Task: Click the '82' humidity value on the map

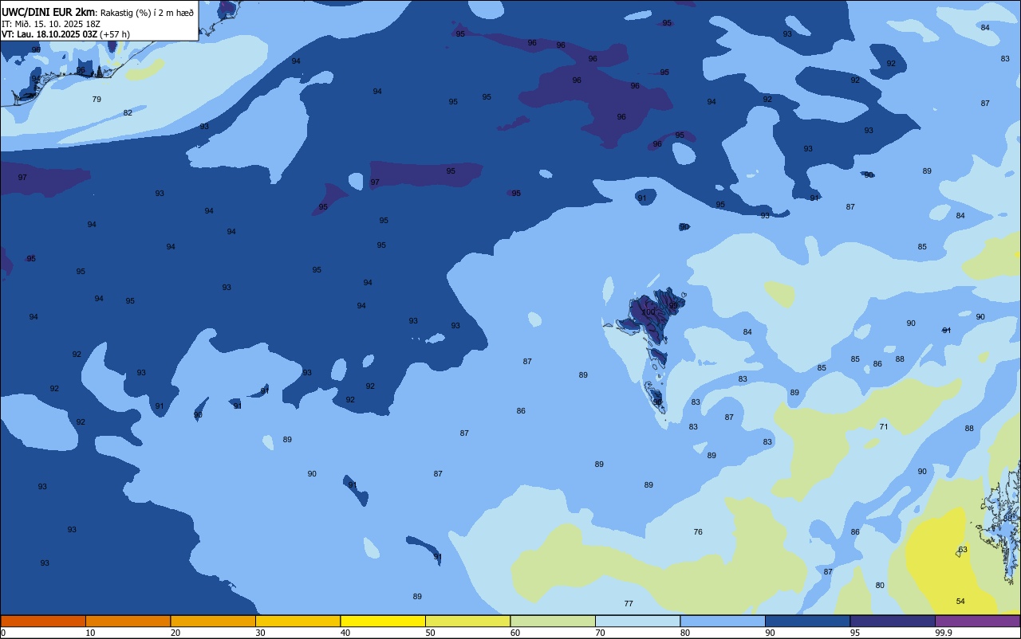Action: point(128,113)
